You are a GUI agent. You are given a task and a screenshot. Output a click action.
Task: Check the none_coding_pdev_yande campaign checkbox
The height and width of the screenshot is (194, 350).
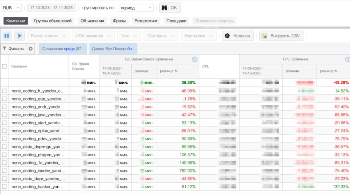[4, 139]
